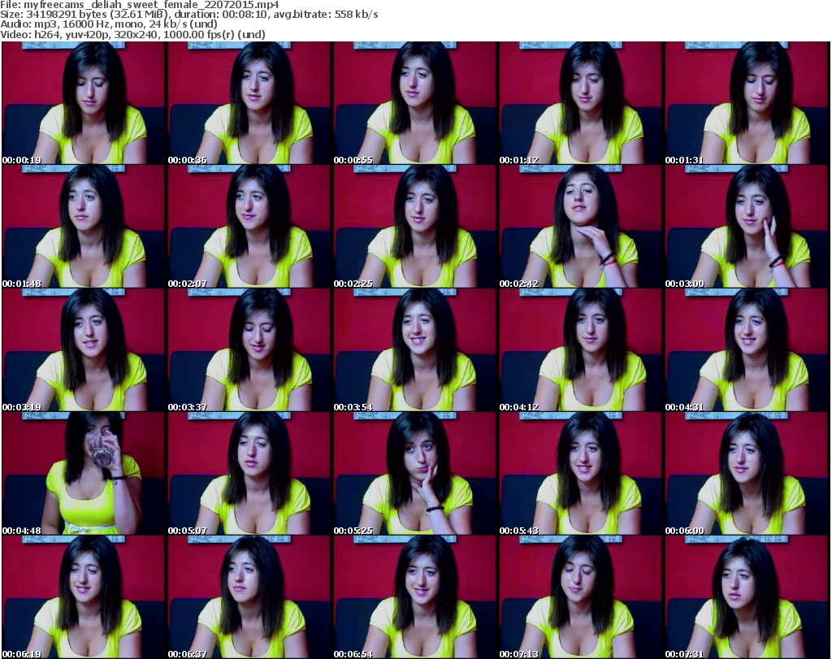Click the frame timestamped 00:05:07
This screenshot has height=659, width=832.
point(249,474)
